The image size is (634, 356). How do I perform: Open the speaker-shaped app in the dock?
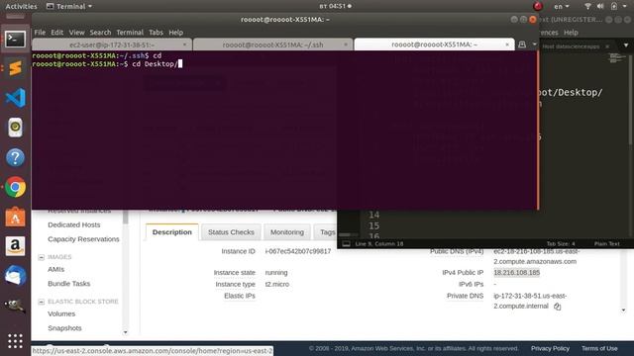click(15, 128)
